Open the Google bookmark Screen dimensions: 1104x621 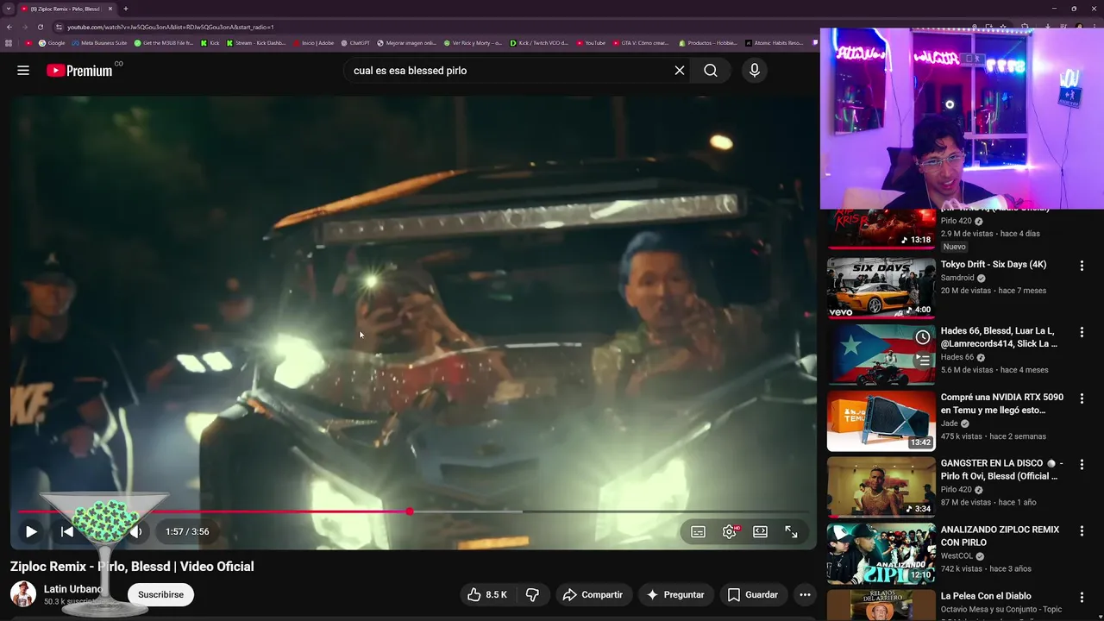[x=52, y=42]
